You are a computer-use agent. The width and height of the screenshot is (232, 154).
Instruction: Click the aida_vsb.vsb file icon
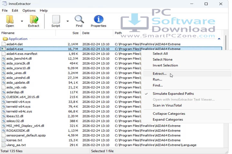pos(4,87)
